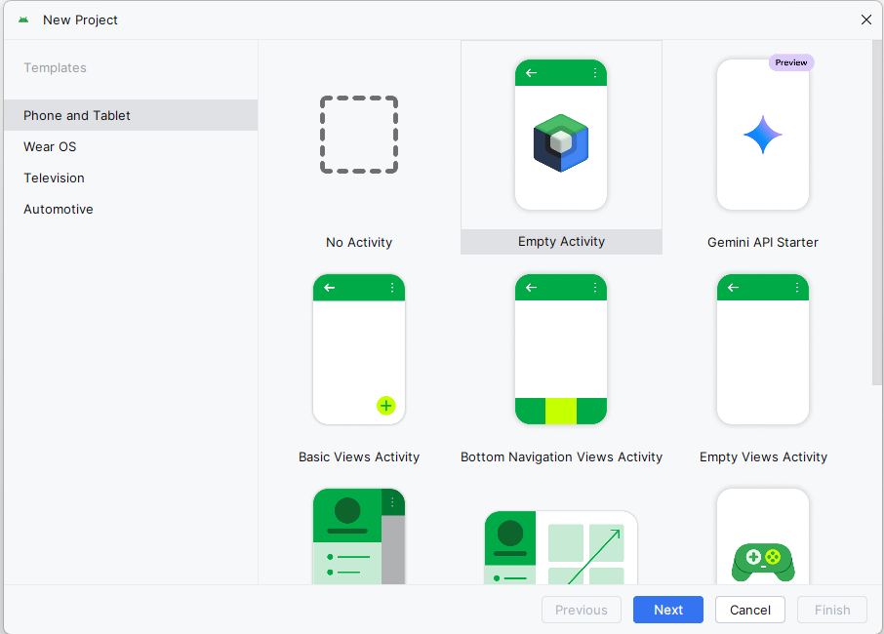Select the Empty Views Activity template
Image resolution: width=884 pixels, height=634 pixels.
click(762, 349)
